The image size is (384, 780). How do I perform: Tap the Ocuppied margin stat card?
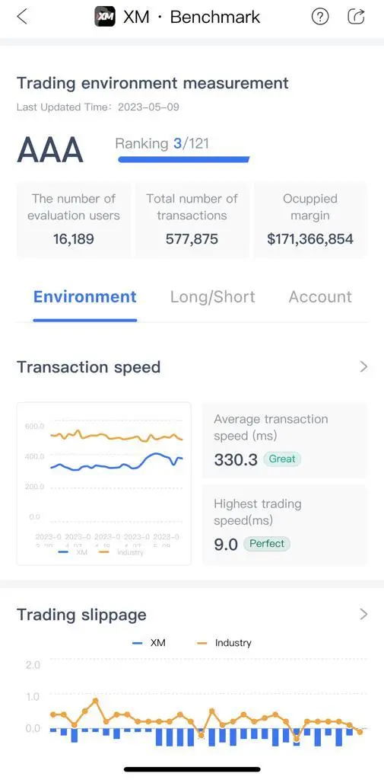[310, 219]
